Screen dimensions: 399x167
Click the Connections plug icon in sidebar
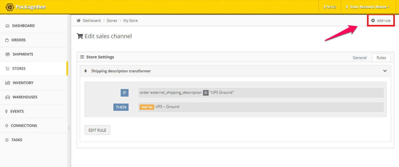click(7, 125)
